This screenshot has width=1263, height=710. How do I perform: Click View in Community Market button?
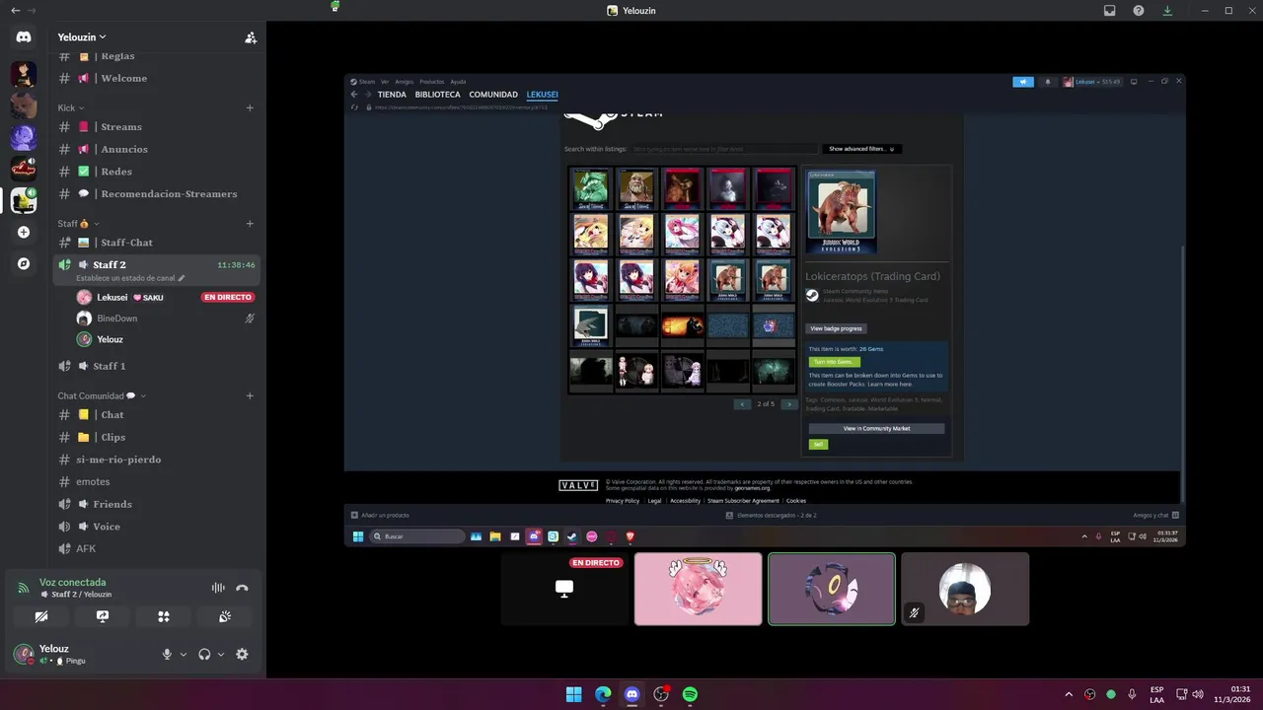[876, 429]
